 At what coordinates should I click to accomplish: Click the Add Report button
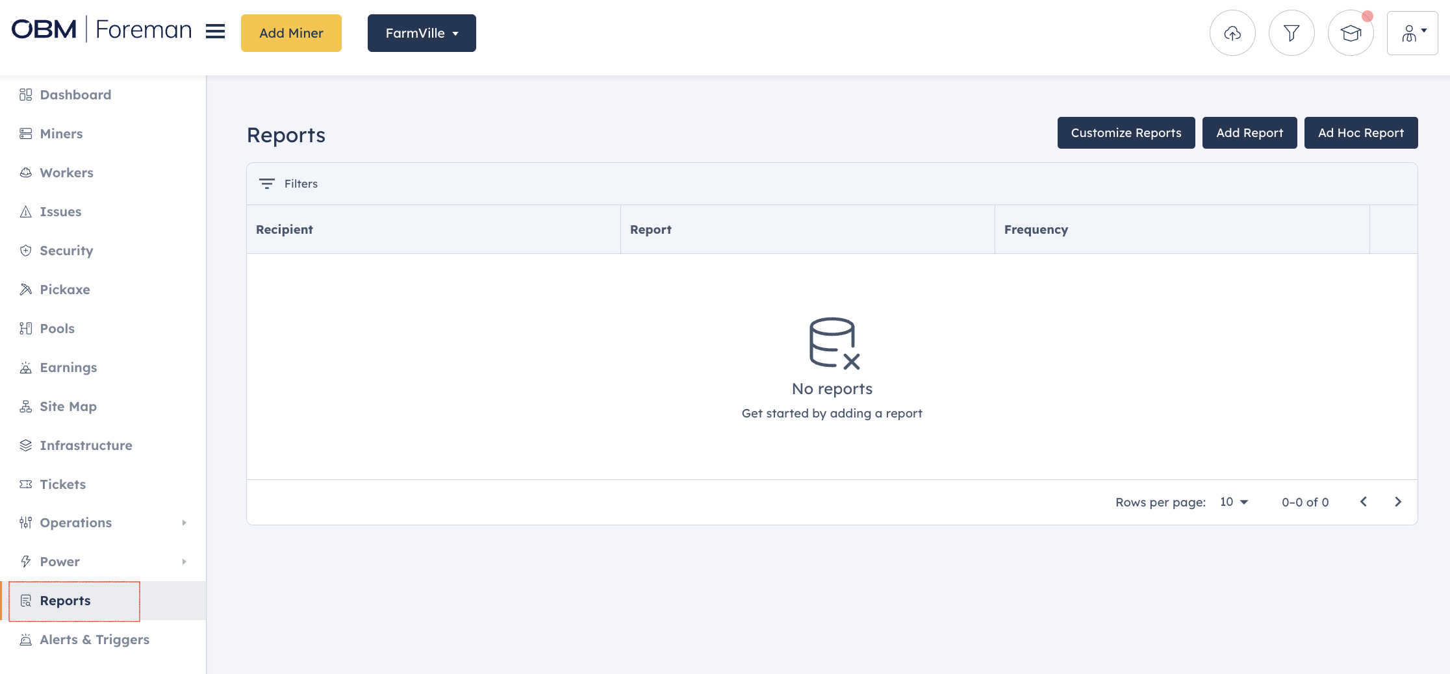[1249, 133]
